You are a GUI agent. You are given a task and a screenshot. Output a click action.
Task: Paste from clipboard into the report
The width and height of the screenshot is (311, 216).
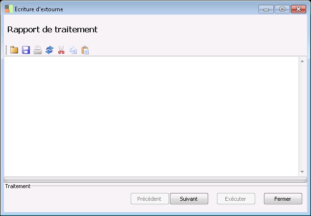pyautogui.click(x=85, y=50)
